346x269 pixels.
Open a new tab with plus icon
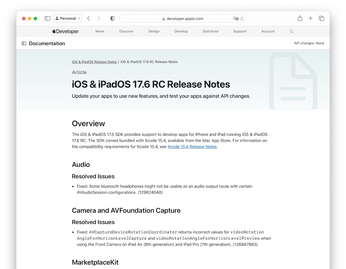coord(311,18)
